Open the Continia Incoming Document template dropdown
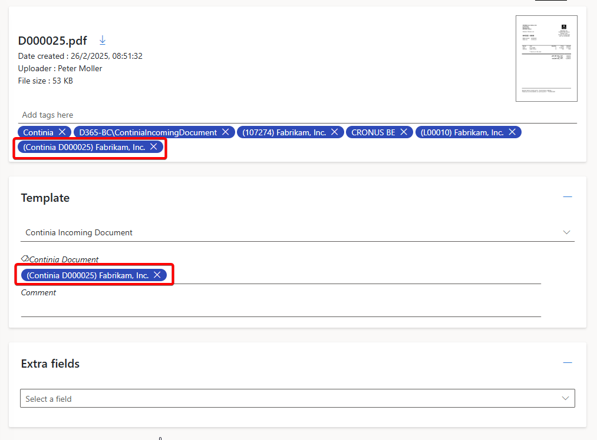This screenshot has height=440, width=597. (x=298, y=232)
